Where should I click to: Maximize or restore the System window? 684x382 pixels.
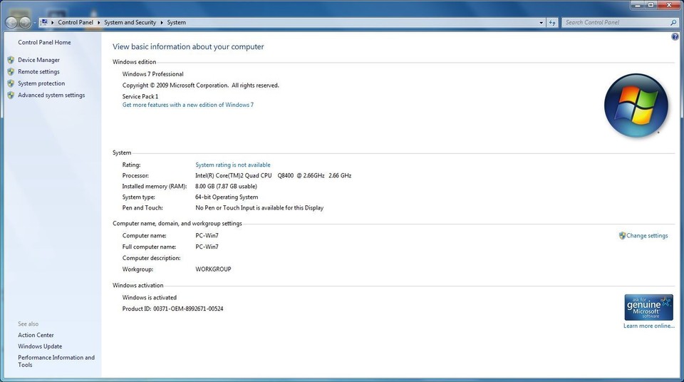(651, 5)
